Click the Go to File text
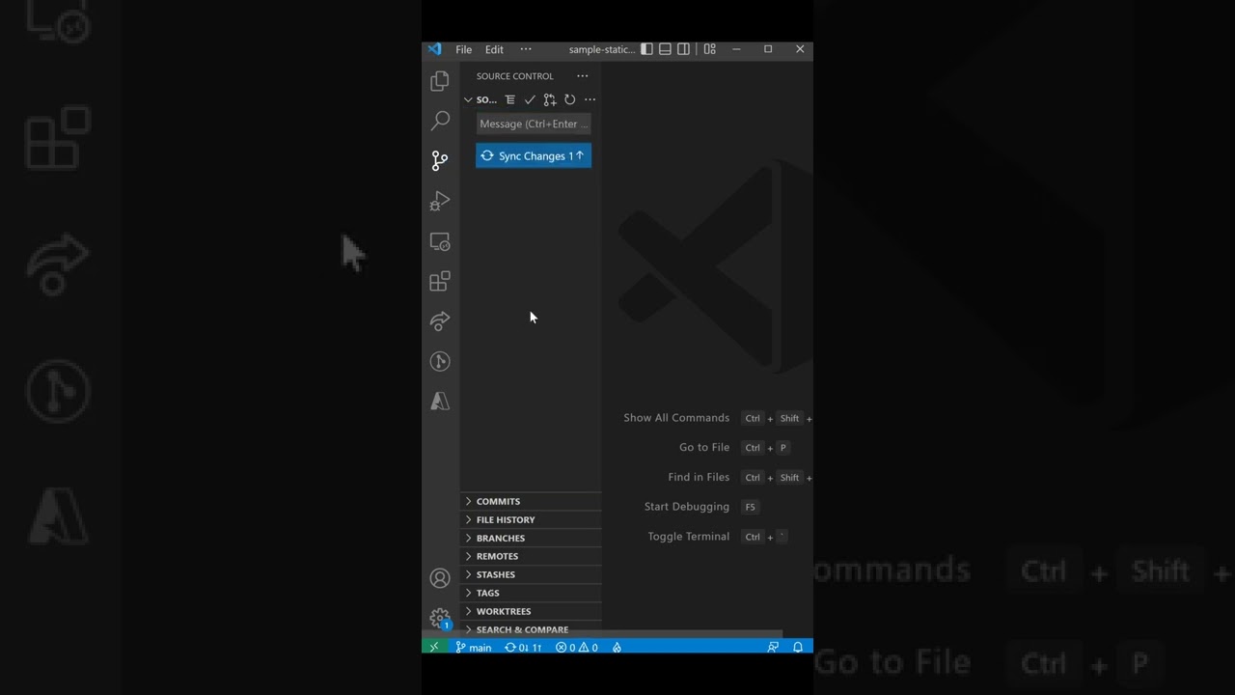This screenshot has width=1235, height=695. (x=704, y=447)
